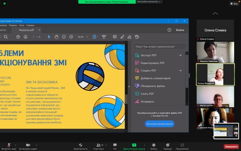241x151 pixels.
Task: Click the zoom in plus icon
Action: pyautogui.click(x=71, y=37)
